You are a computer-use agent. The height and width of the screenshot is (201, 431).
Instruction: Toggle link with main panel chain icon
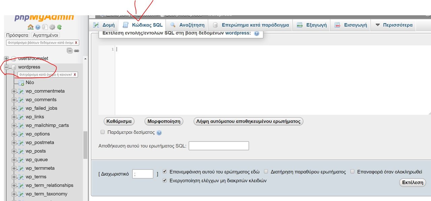tap(77, 51)
